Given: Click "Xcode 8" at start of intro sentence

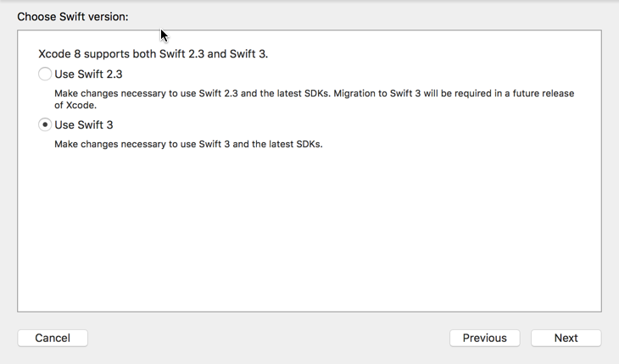Looking at the screenshot, I should (59, 54).
